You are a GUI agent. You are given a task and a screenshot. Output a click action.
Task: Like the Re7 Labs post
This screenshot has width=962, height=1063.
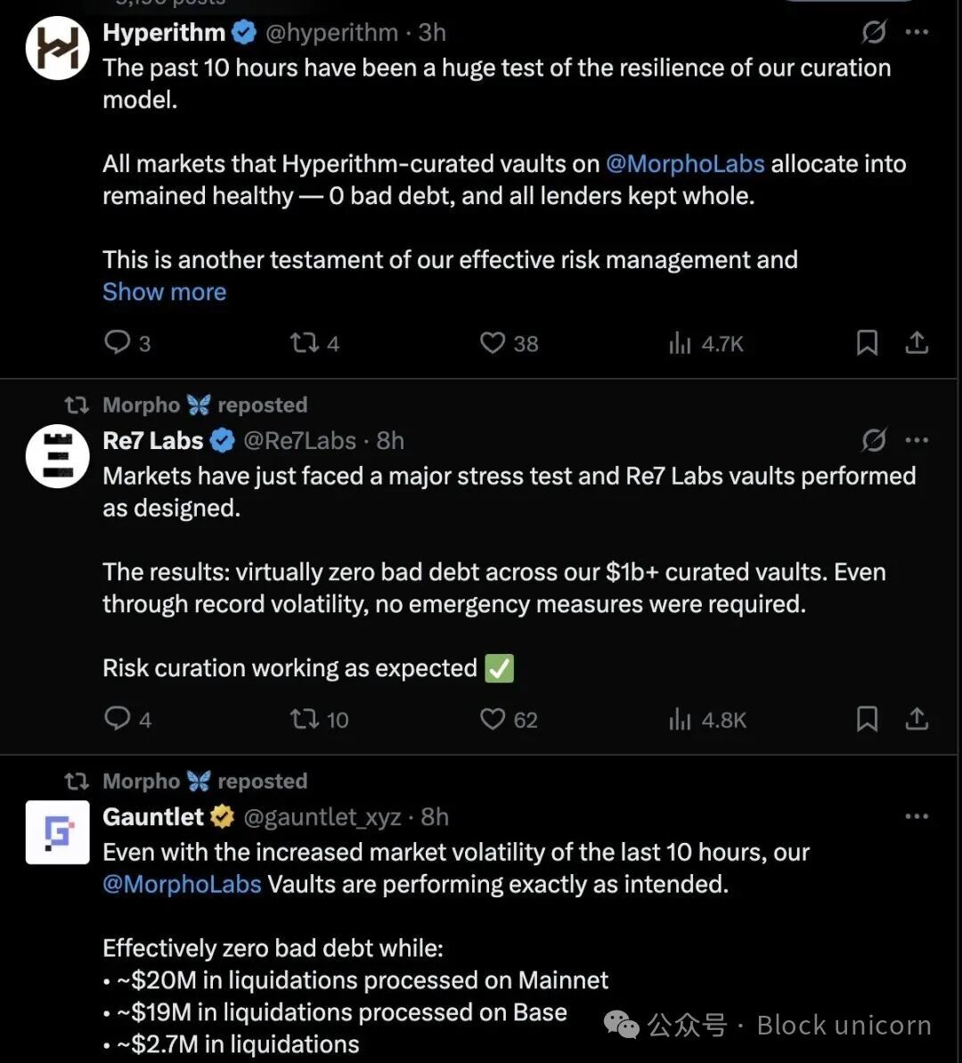point(493,719)
